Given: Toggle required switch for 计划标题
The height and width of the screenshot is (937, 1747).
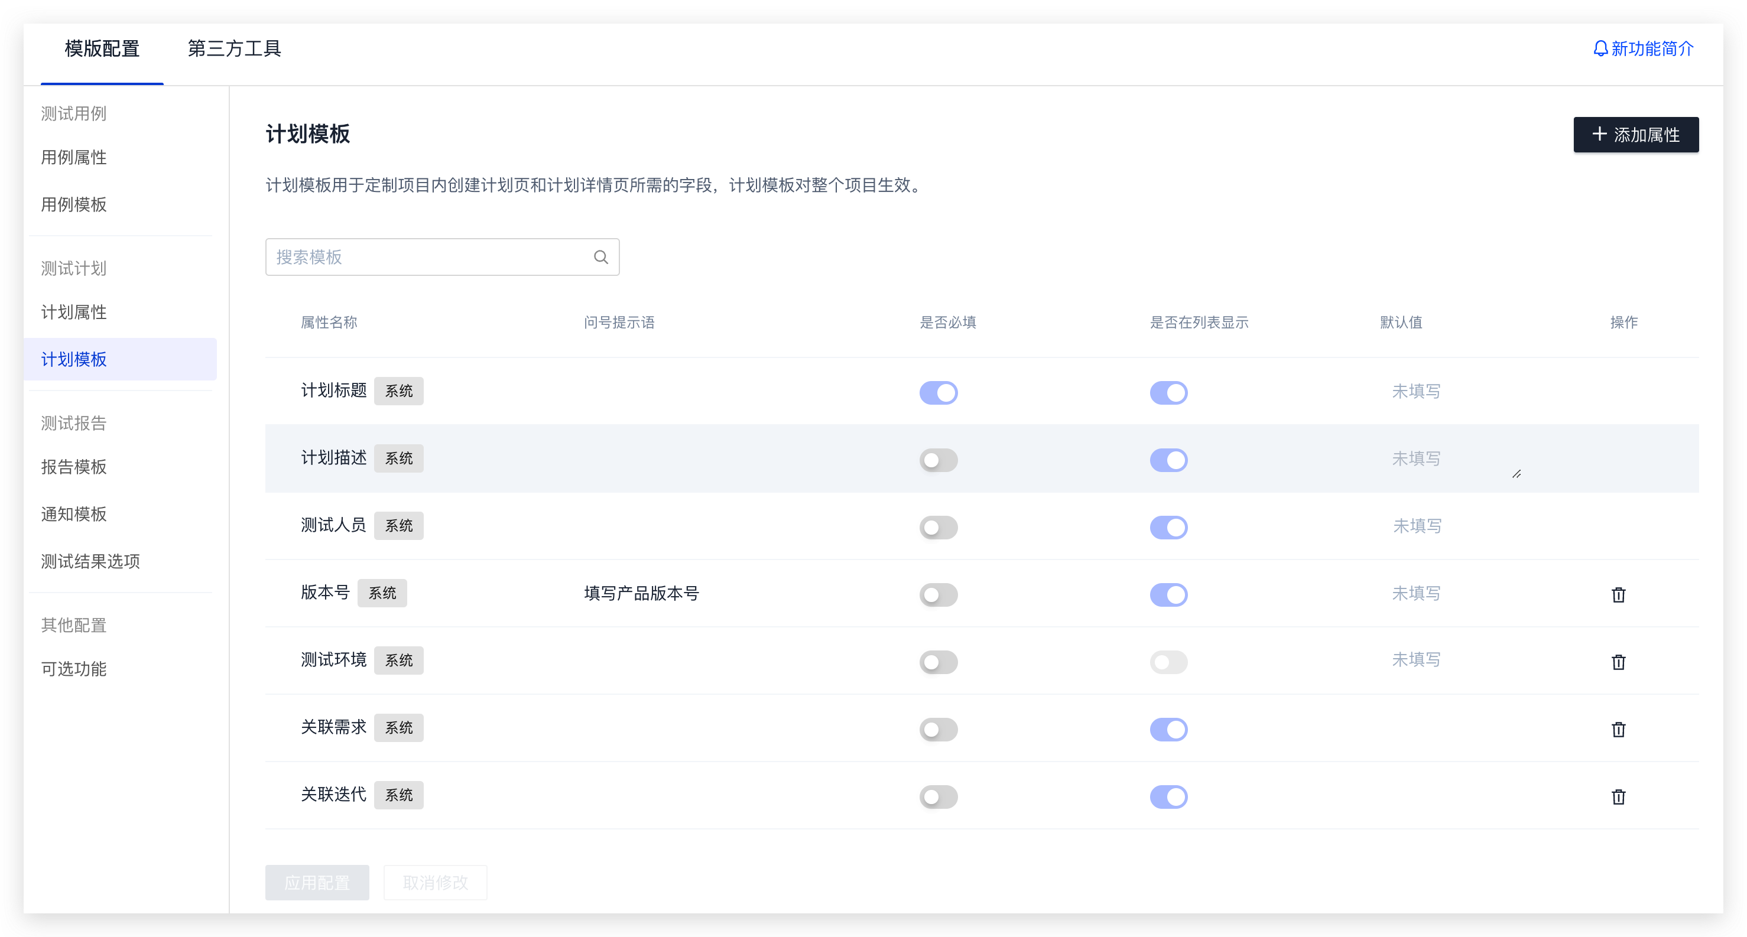Looking at the screenshot, I should [939, 392].
